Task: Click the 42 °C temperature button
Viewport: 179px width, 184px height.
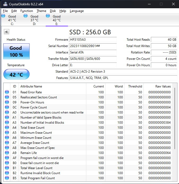Action: click(16, 75)
